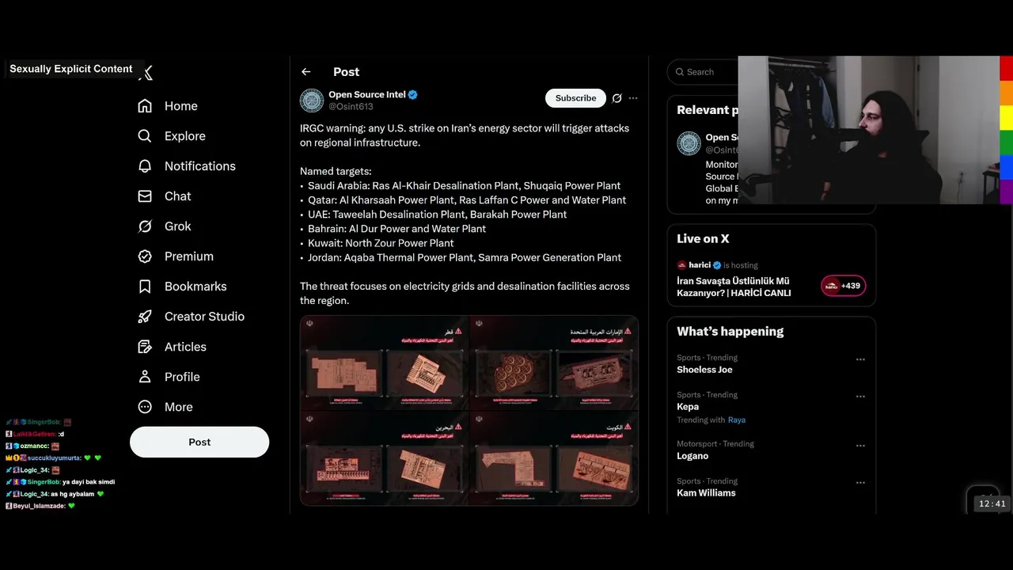Viewport: 1013px width, 570px height.
Task: Click Subscribe button on post
Action: coord(575,98)
